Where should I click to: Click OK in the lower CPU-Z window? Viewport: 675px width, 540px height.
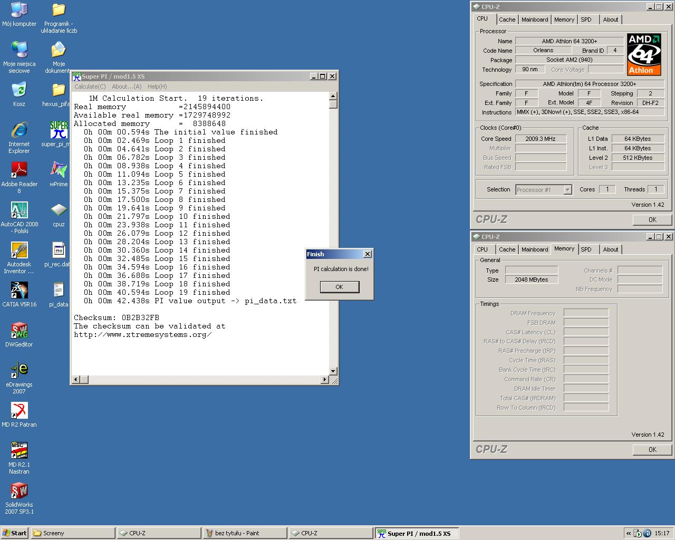(652, 450)
